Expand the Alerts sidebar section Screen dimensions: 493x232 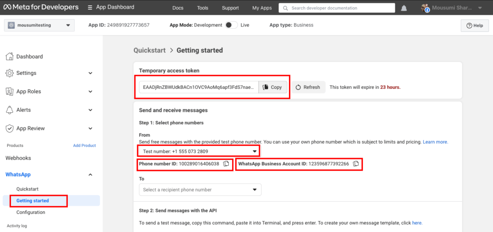91,110
